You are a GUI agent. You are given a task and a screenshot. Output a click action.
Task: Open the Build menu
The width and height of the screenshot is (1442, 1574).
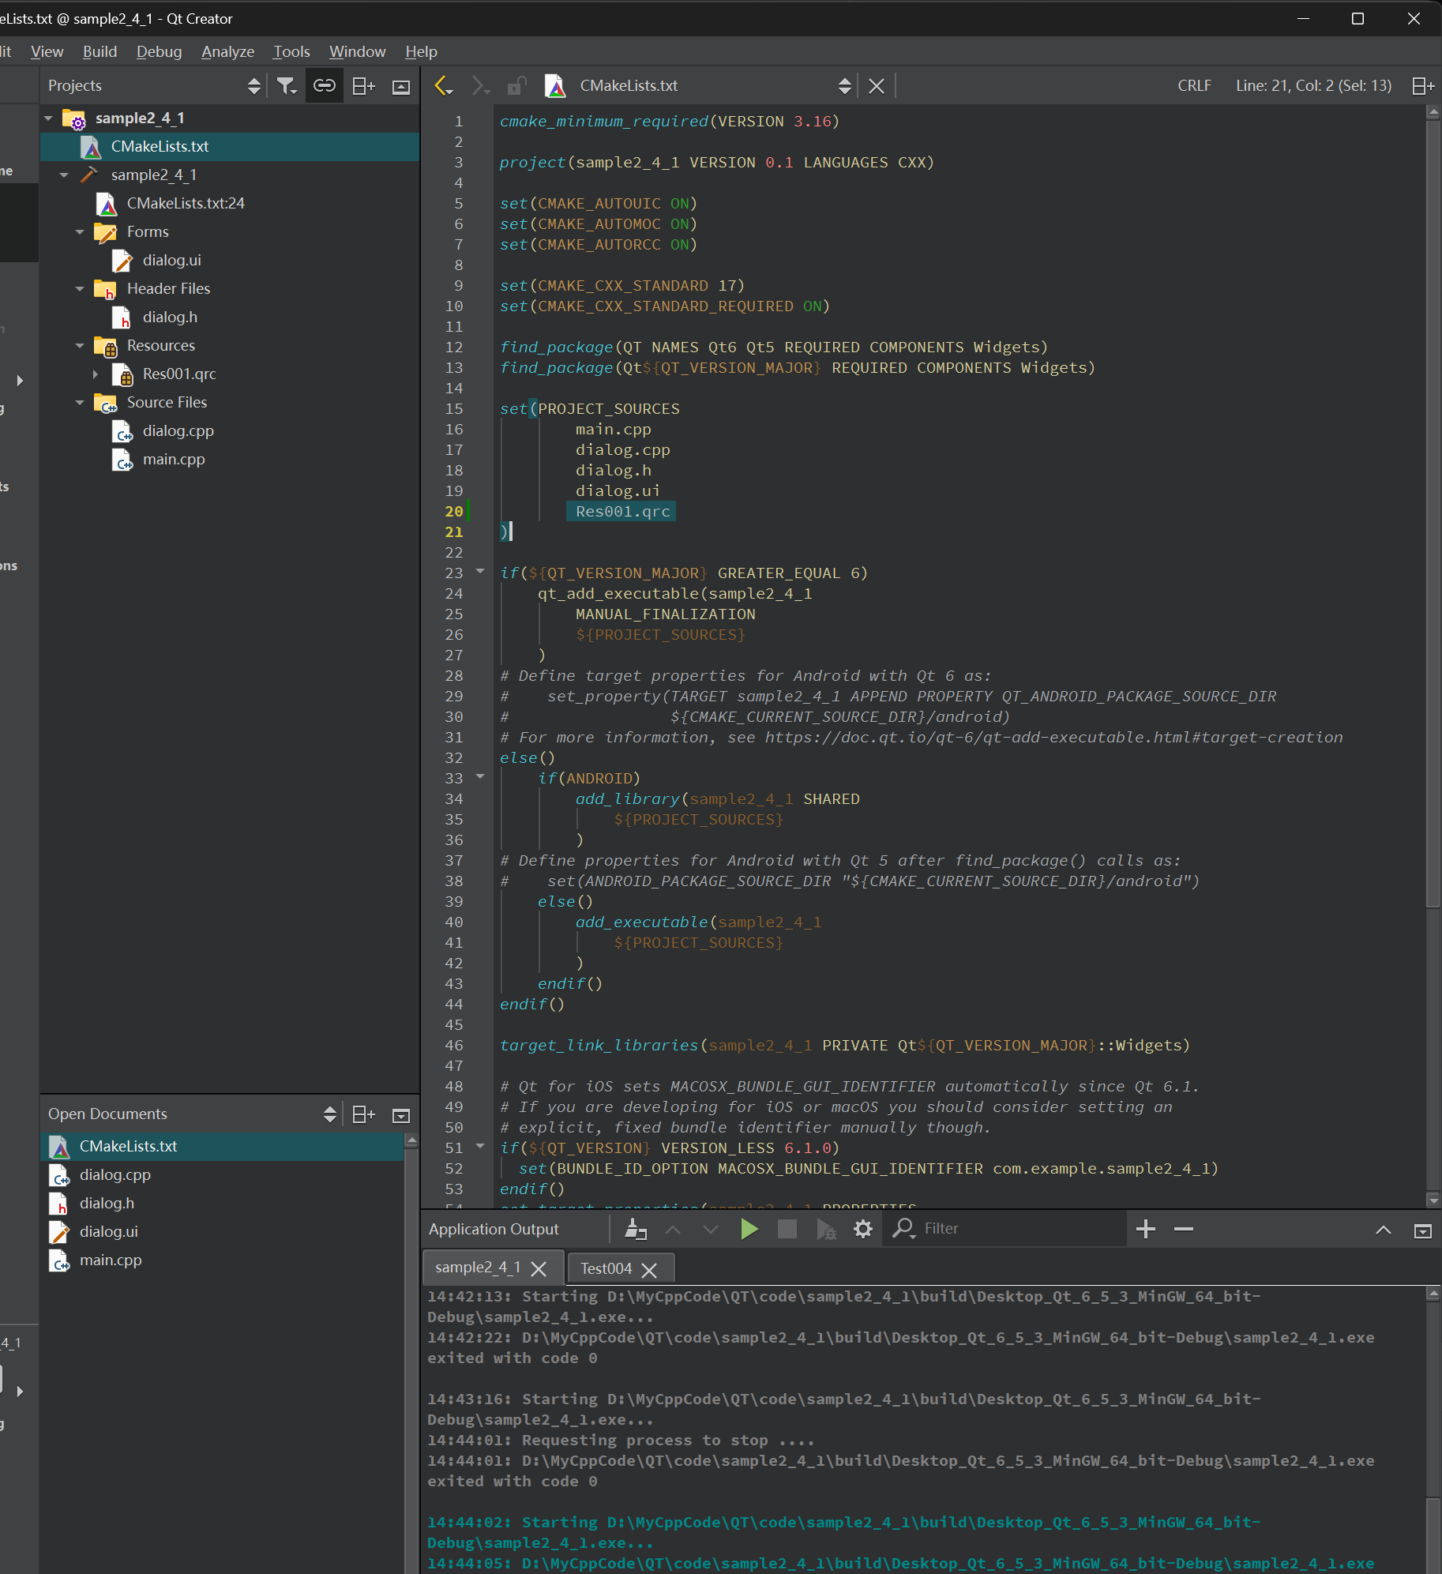point(100,52)
